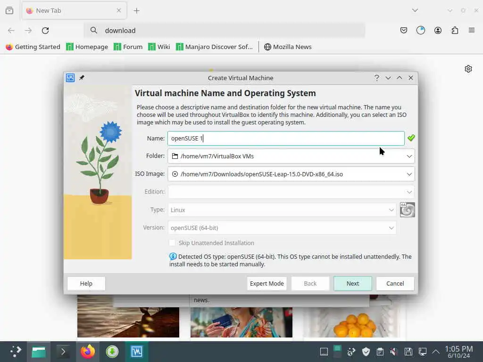Open Firefox hamburger application menu
The height and width of the screenshot is (362, 483).
point(472,30)
